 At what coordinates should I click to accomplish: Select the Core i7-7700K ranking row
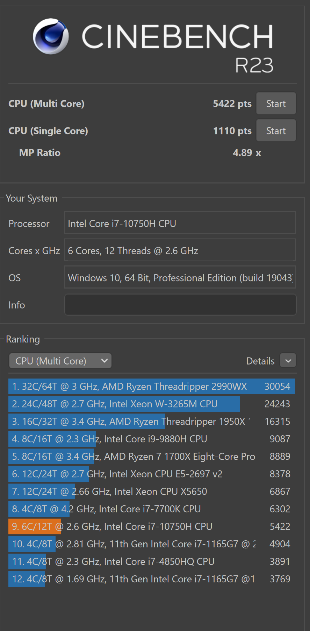coord(151,509)
